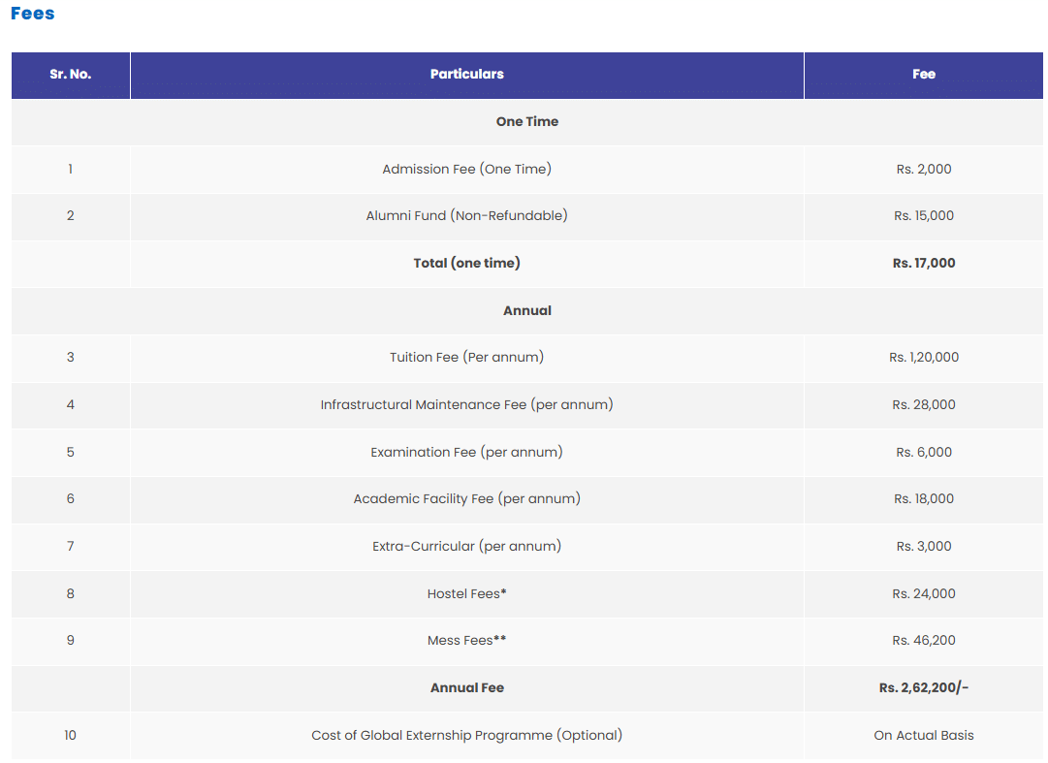Click Alumni Fund (Non-Refundable) entry
Viewport: 1048px width, 763px height.
(466, 216)
